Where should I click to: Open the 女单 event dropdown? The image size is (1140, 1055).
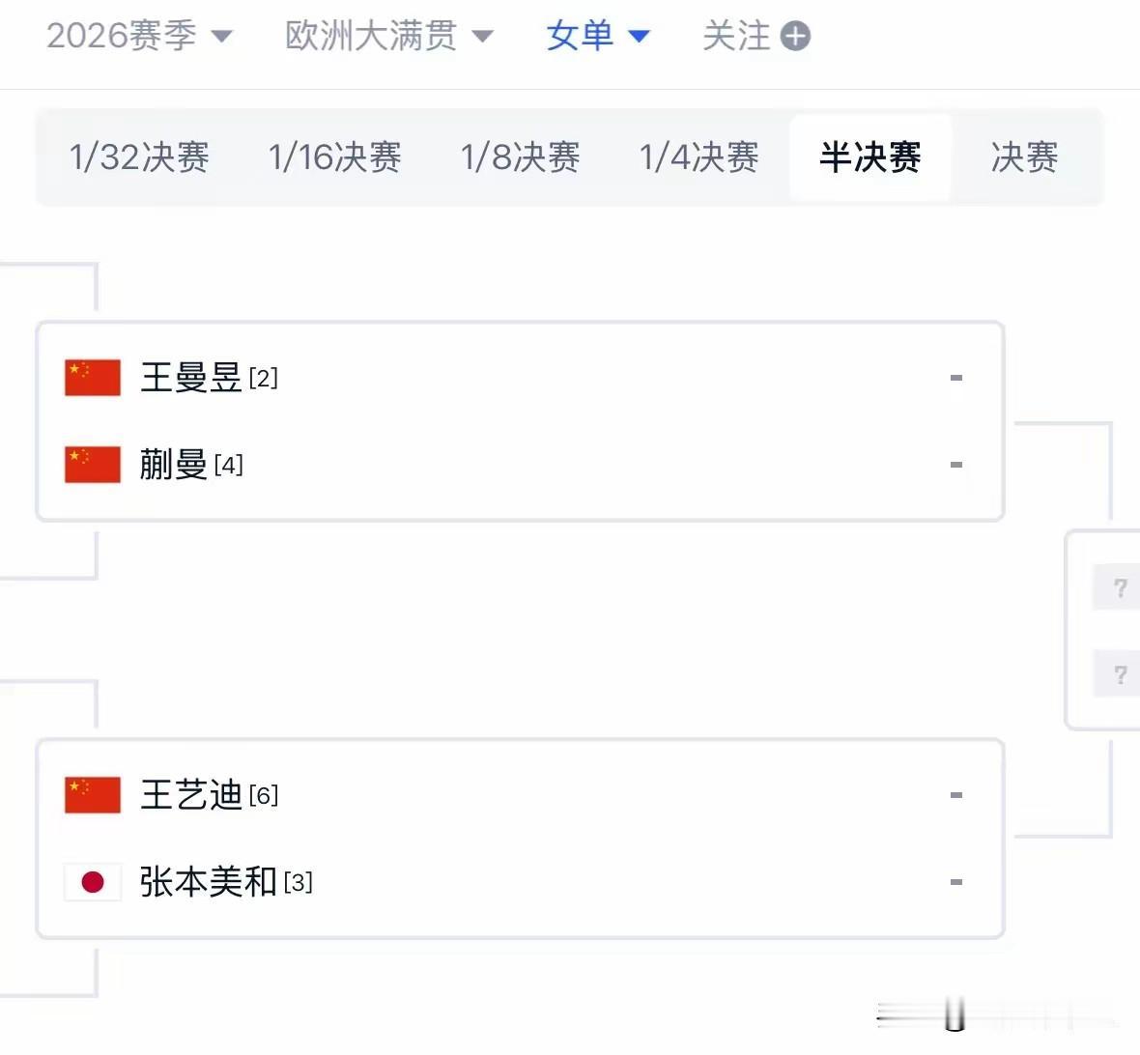pyautogui.click(x=598, y=36)
